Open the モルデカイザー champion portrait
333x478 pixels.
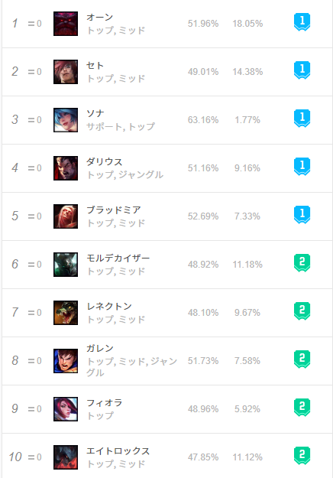(66, 265)
